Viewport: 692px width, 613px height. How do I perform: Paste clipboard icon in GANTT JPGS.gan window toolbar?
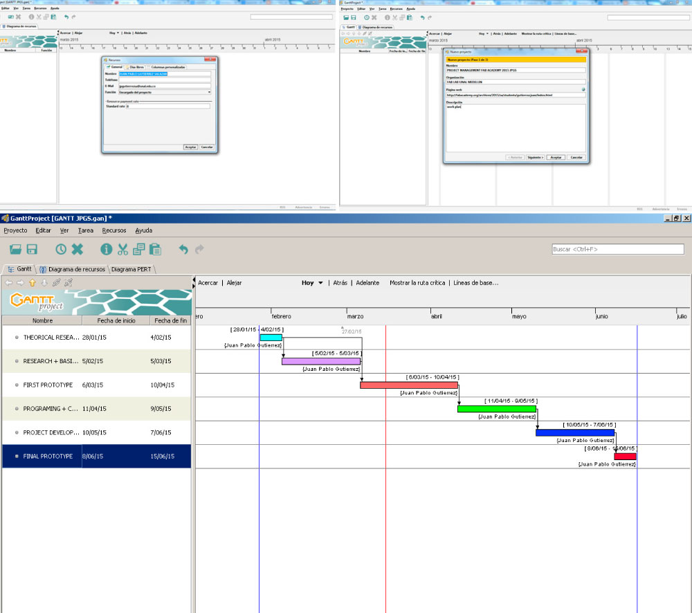pos(155,249)
